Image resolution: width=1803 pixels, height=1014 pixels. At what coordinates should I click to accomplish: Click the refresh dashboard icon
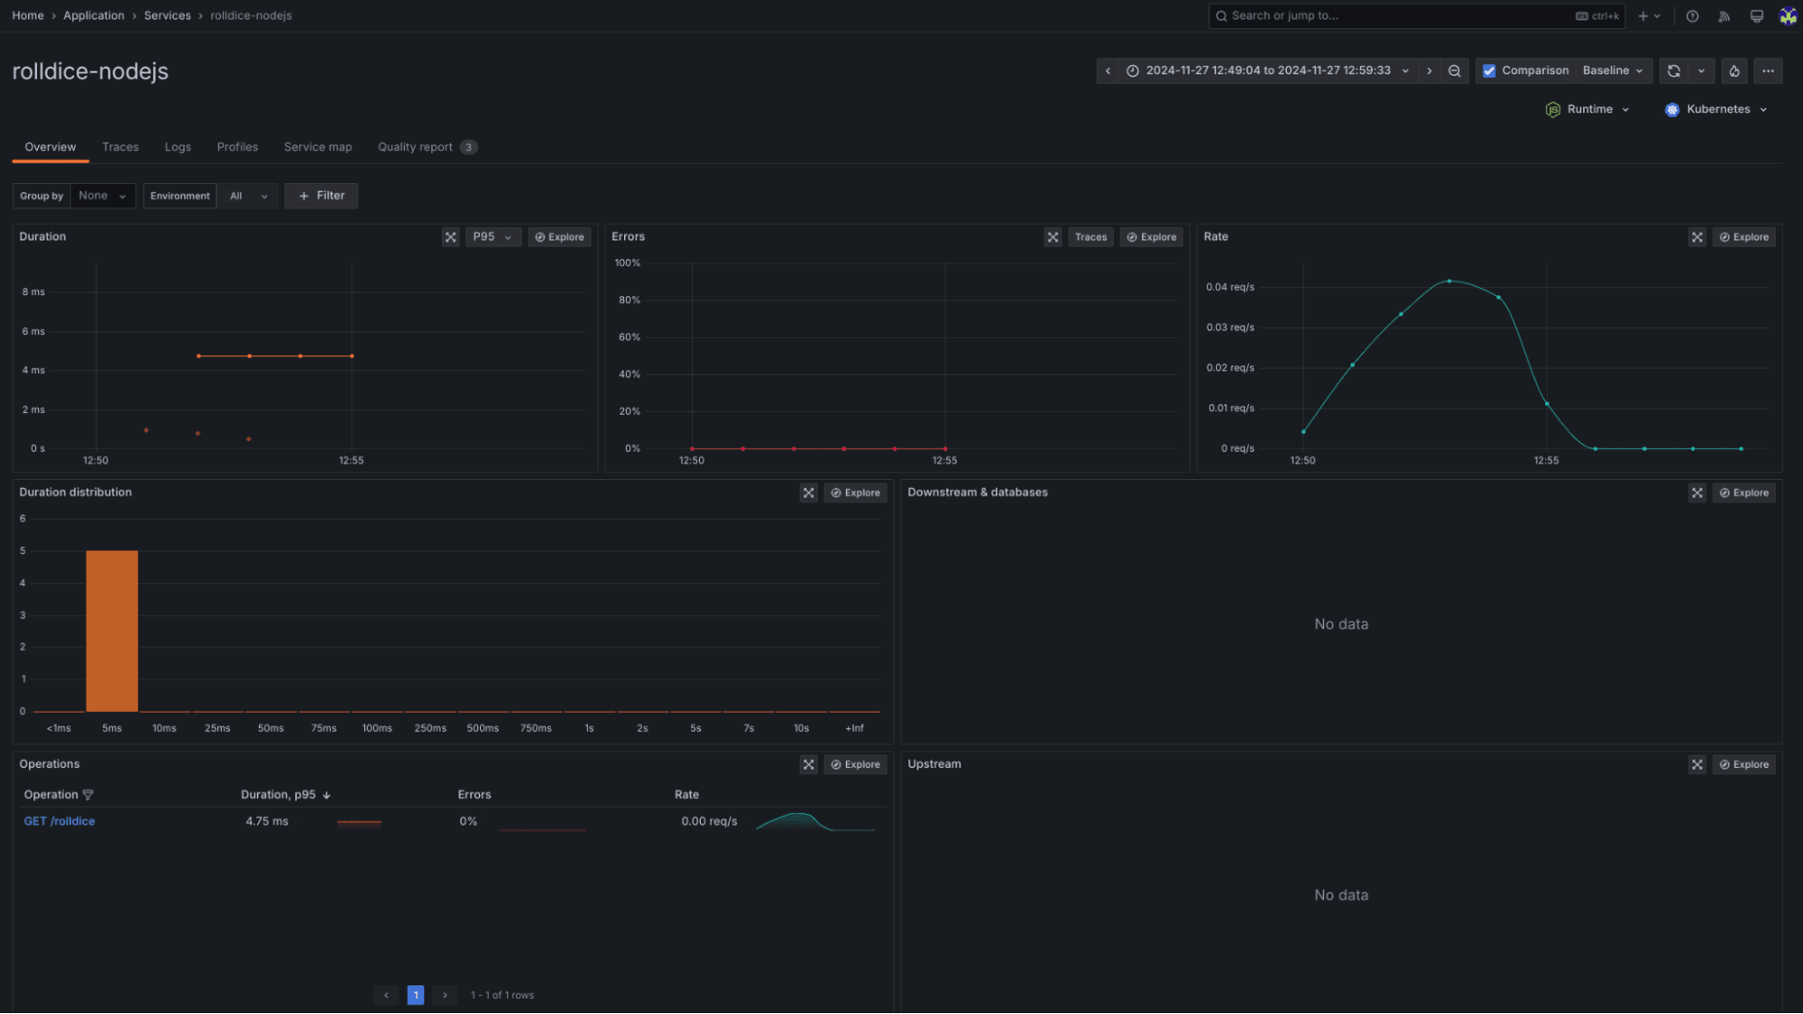point(1674,70)
